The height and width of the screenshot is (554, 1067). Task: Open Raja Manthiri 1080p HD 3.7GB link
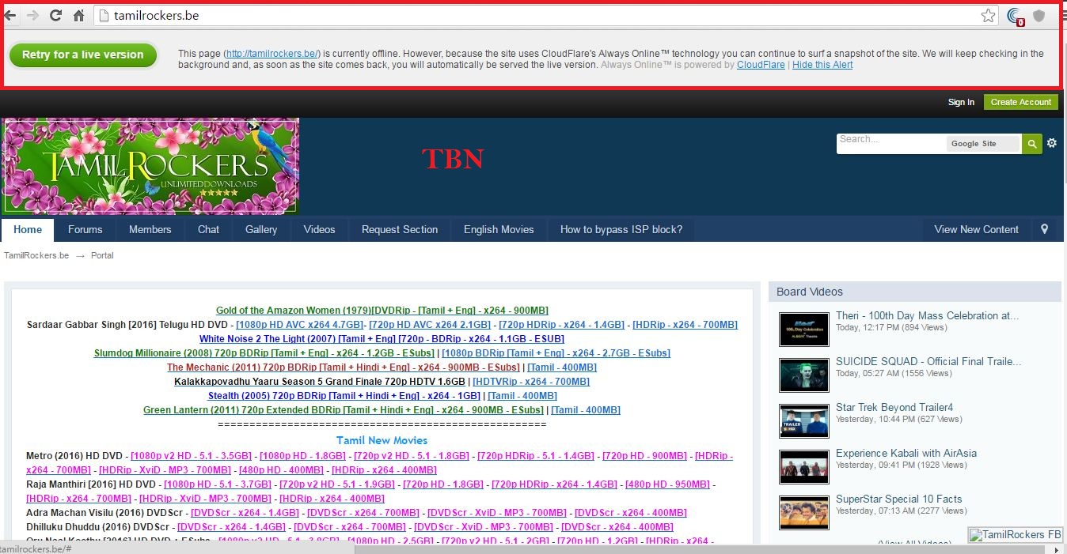[218, 484]
